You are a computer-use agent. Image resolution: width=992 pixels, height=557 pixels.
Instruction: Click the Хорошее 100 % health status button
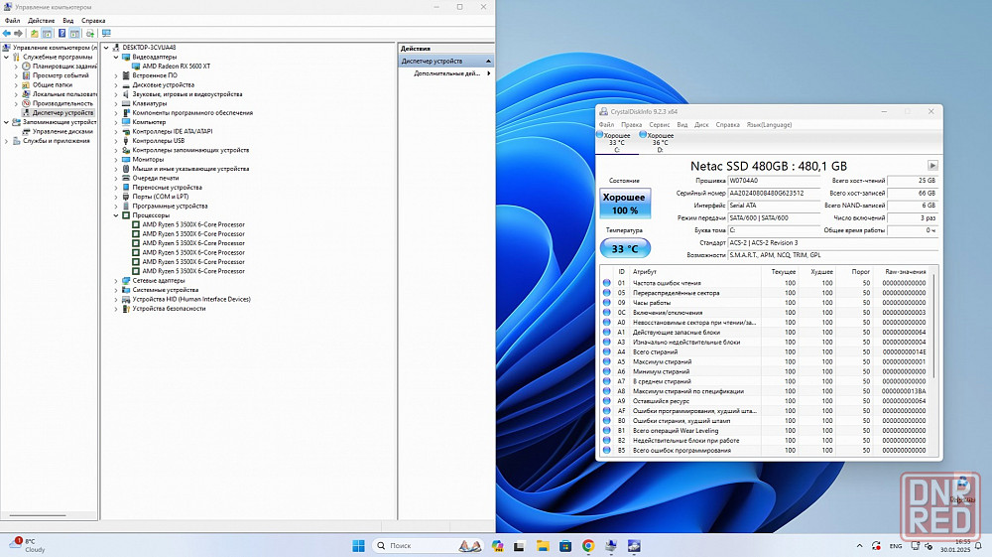(625, 204)
